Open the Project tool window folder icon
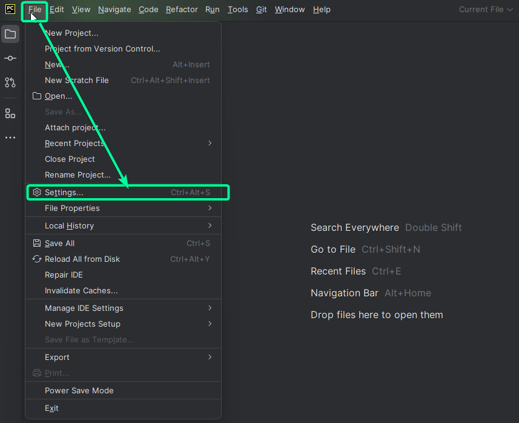Image resolution: width=519 pixels, height=423 pixels. pyautogui.click(x=10, y=34)
